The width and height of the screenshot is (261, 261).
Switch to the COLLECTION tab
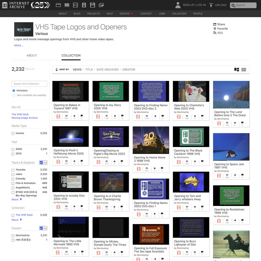[x=71, y=55]
